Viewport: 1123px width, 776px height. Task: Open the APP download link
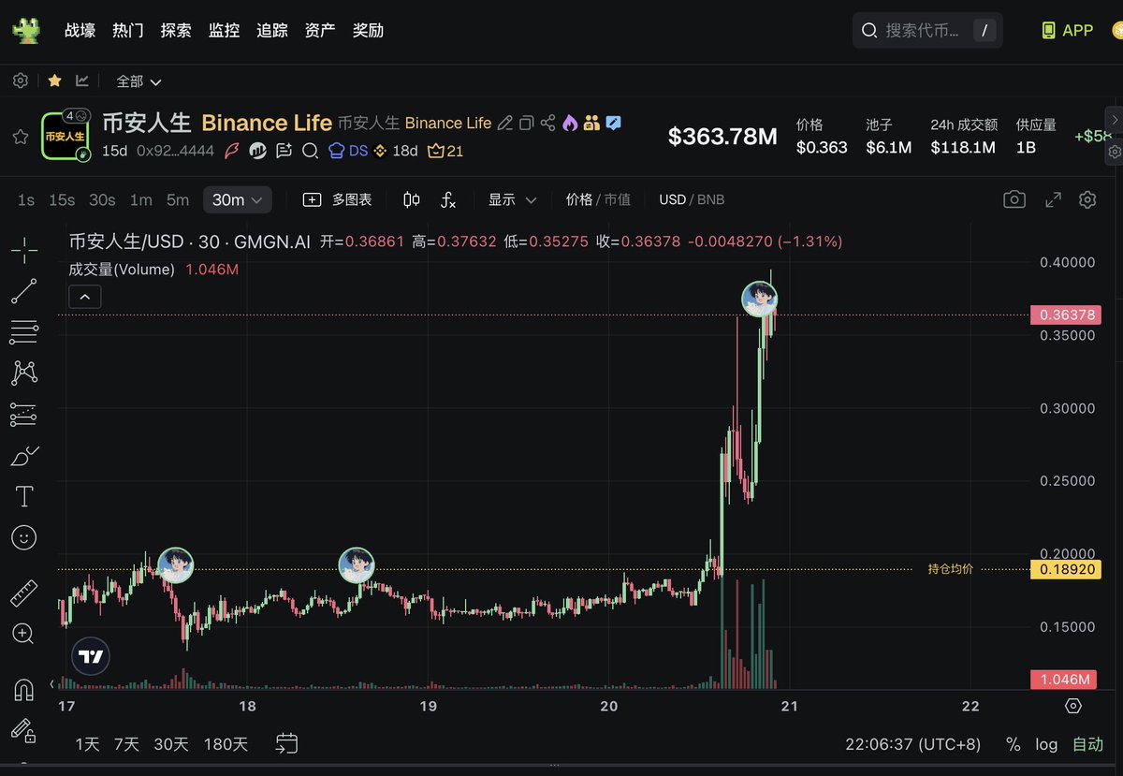[1067, 30]
